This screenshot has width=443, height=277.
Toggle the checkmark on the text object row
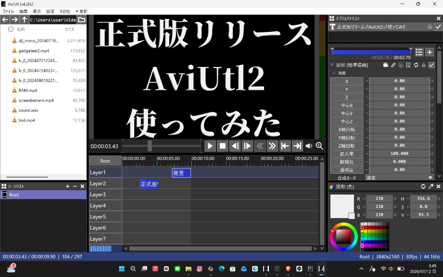438,27
